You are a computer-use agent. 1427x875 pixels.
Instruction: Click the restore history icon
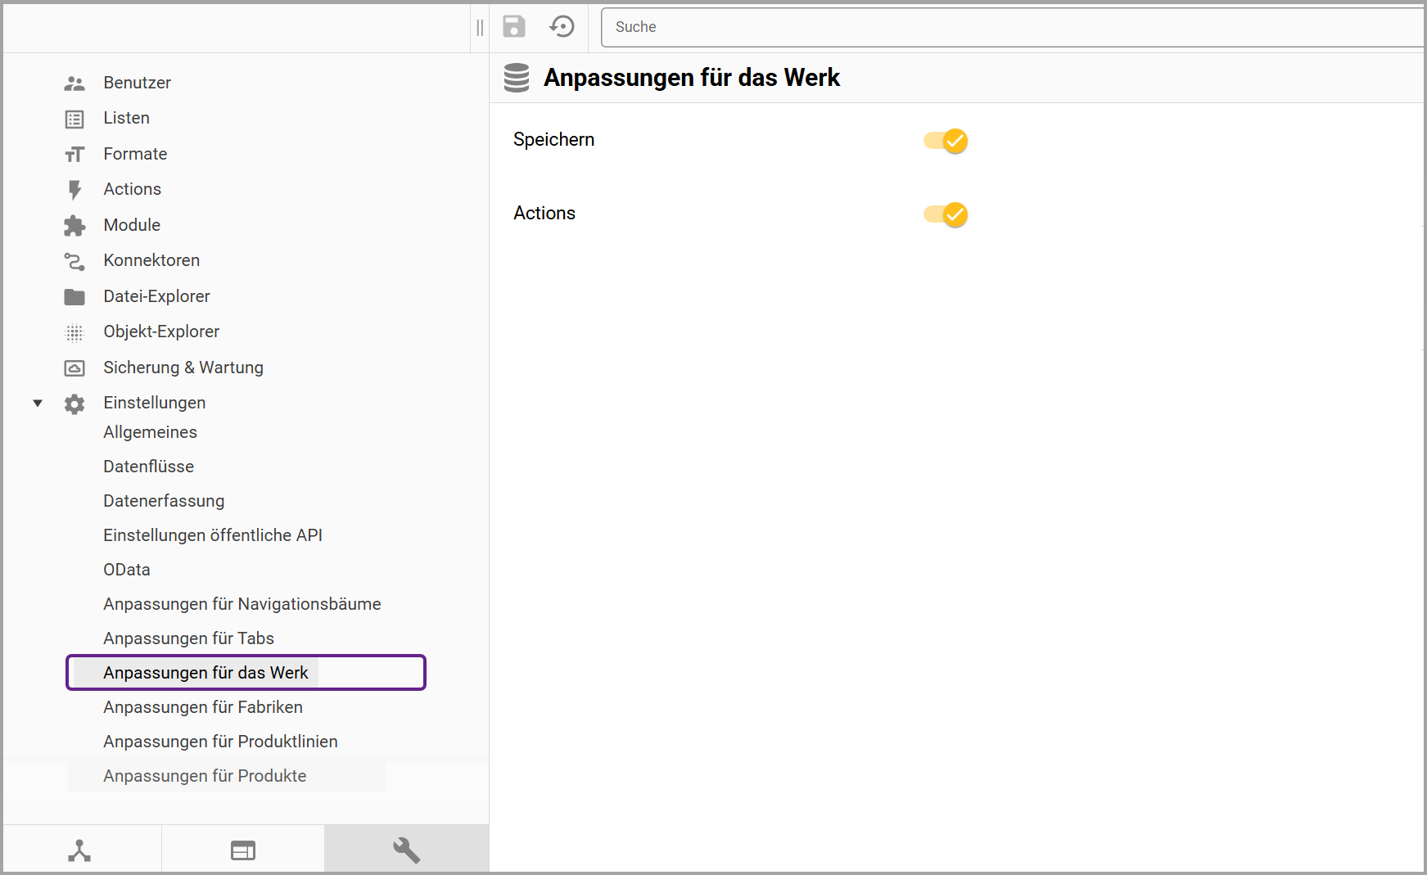[x=562, y=27]
